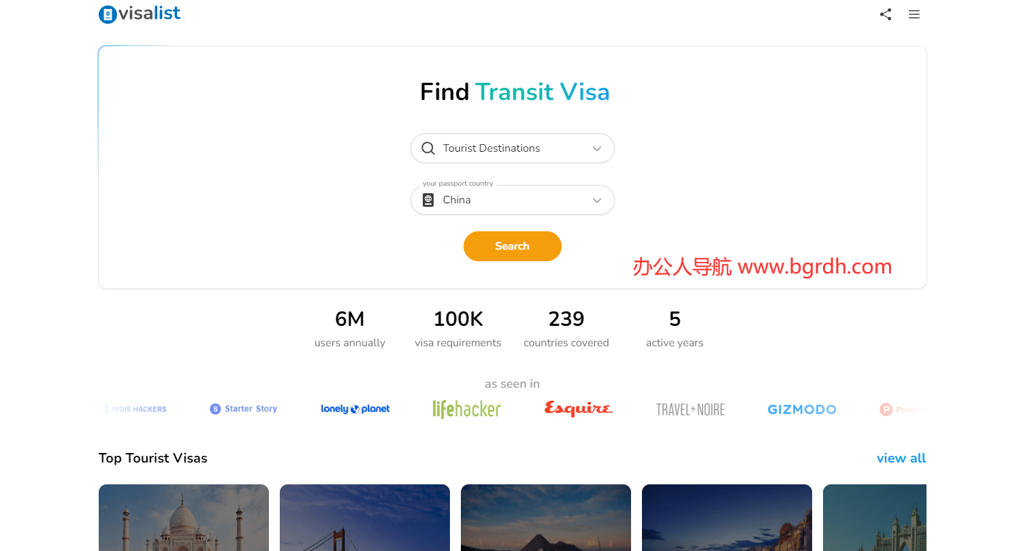Expand the passport country dropdown arrow
1015x551 pixels.
[597, 200]
